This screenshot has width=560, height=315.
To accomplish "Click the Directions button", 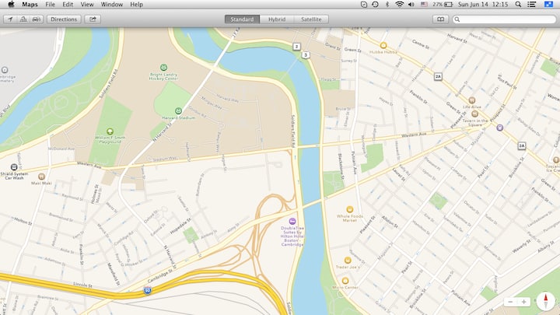I will click(x=64, y=19).
